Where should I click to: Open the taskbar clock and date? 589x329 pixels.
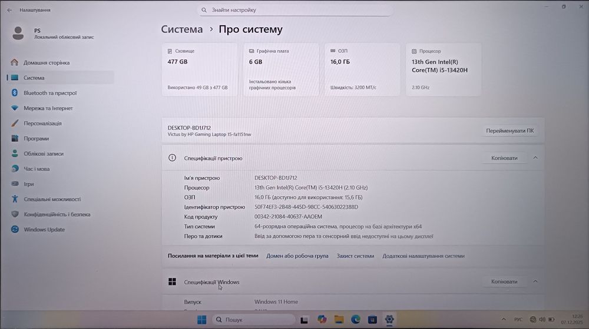[572, 319]
